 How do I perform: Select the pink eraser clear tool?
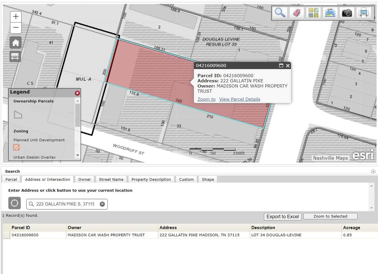pos(296,13)
